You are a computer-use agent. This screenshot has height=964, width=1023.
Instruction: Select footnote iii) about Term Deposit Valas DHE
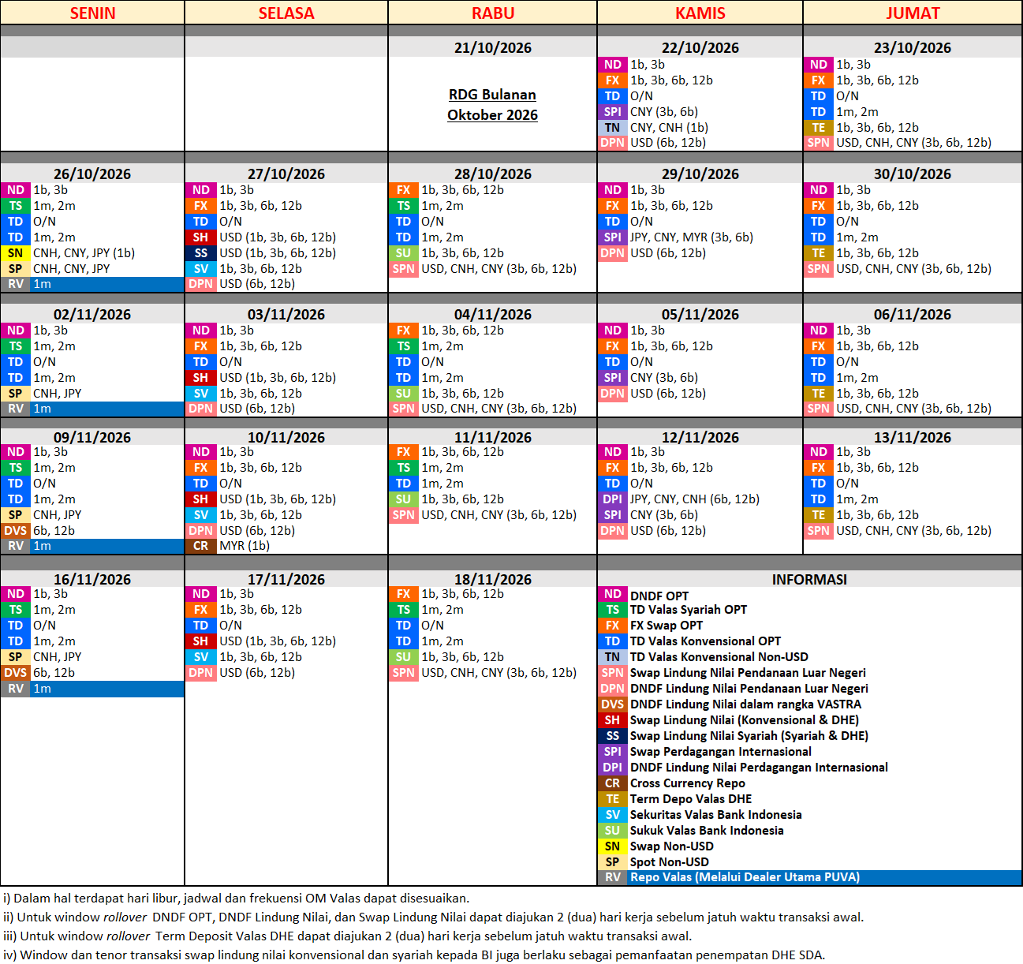[347, 936]
